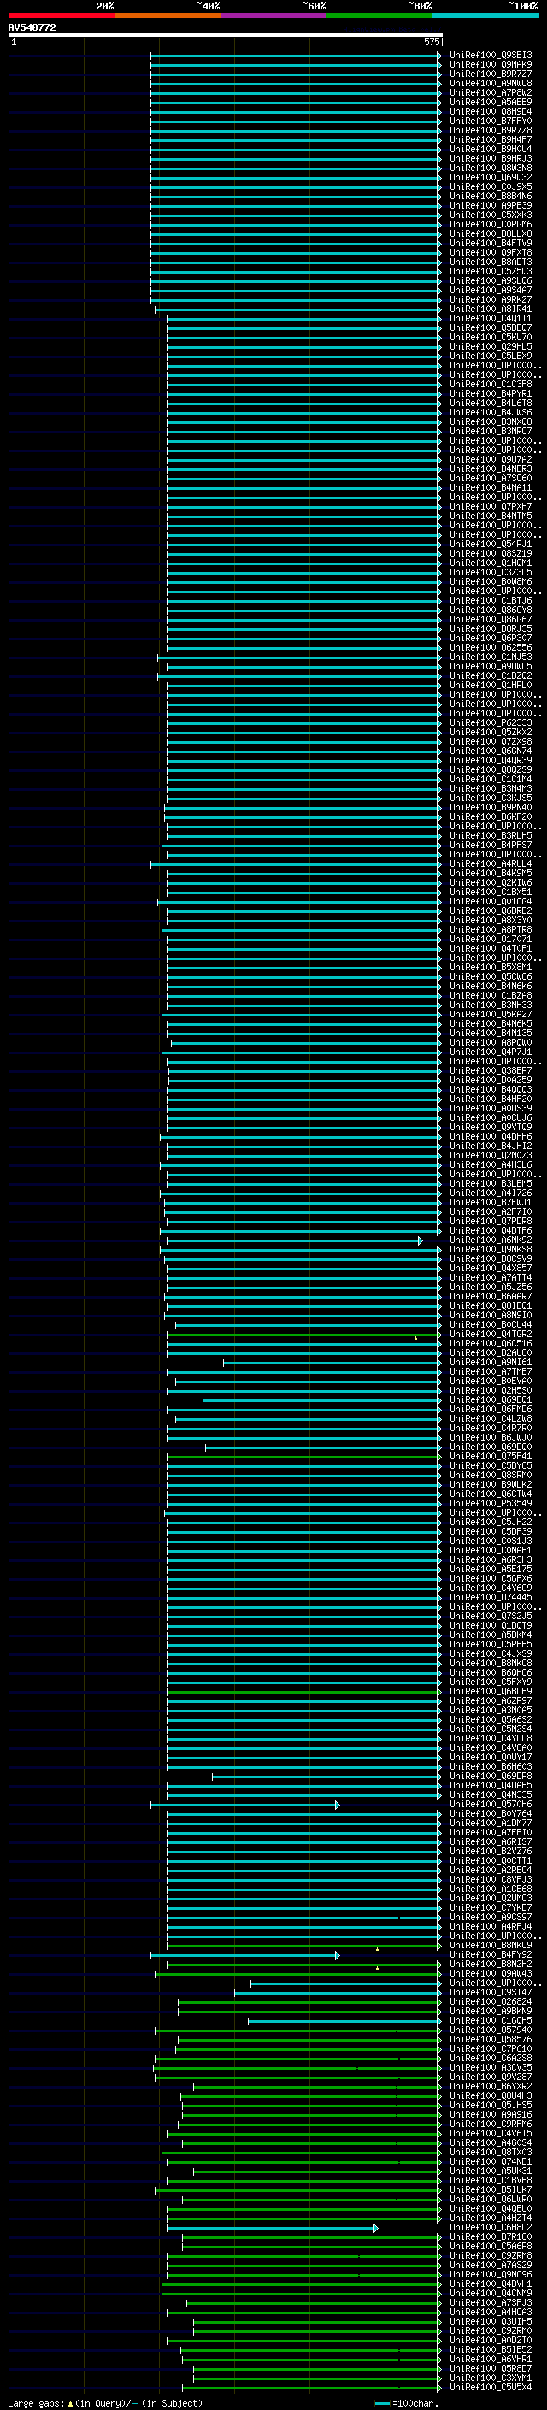The height and width of the screenshot is (2410, 547).
Task: Click the 575 end position label
Action: click(431, 42)
